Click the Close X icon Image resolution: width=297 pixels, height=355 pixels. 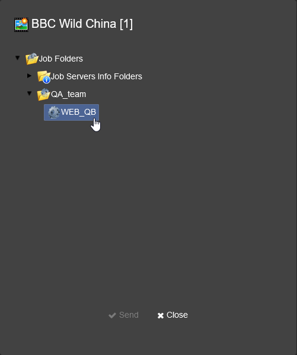pos(161,315)
